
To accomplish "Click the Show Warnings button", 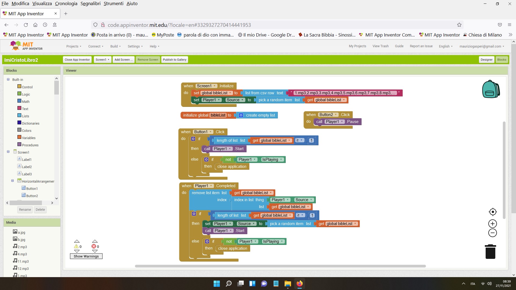I will 86,256.
